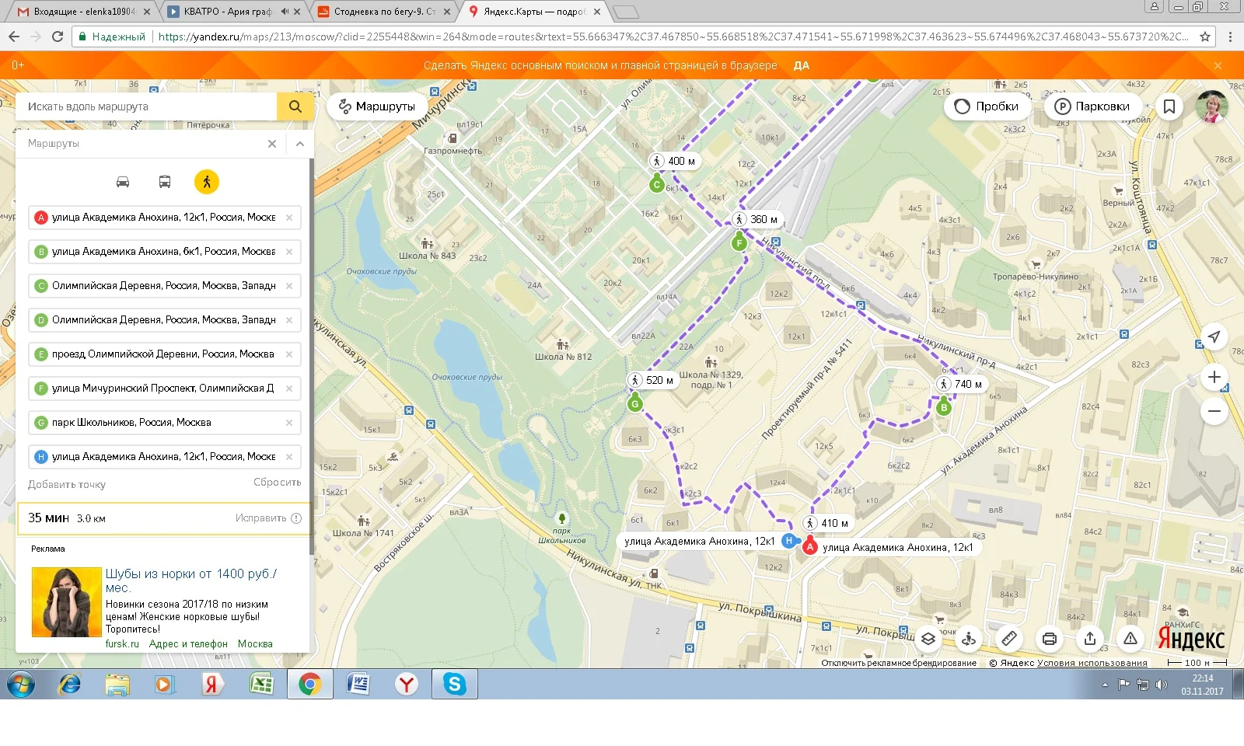This screenshot has width=1244, height=746.
Task: Select the pedestrian walking route mode
Action: 207,182
